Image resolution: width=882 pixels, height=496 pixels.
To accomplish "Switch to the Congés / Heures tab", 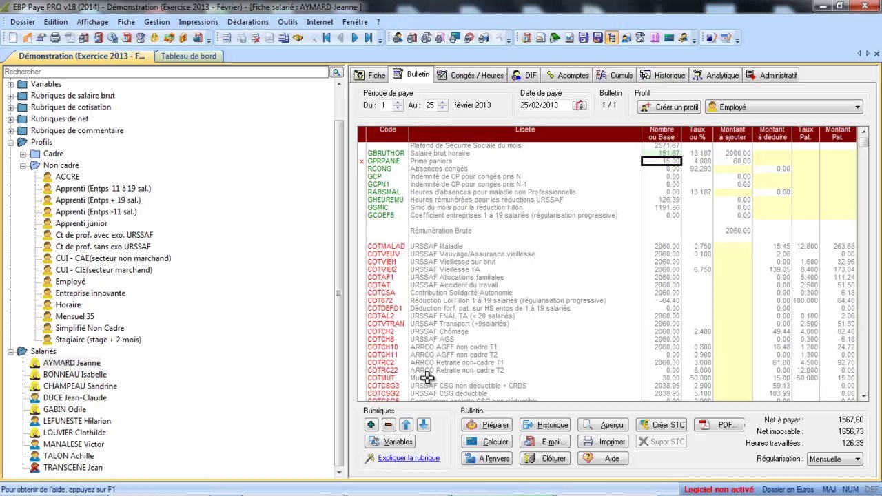I will tap(470, 75).
